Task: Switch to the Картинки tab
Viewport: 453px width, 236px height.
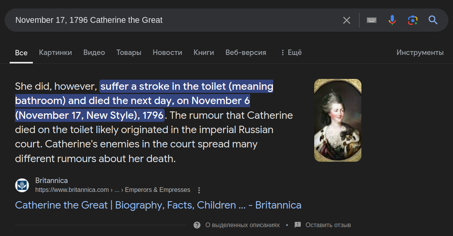Action: point(56,52)
